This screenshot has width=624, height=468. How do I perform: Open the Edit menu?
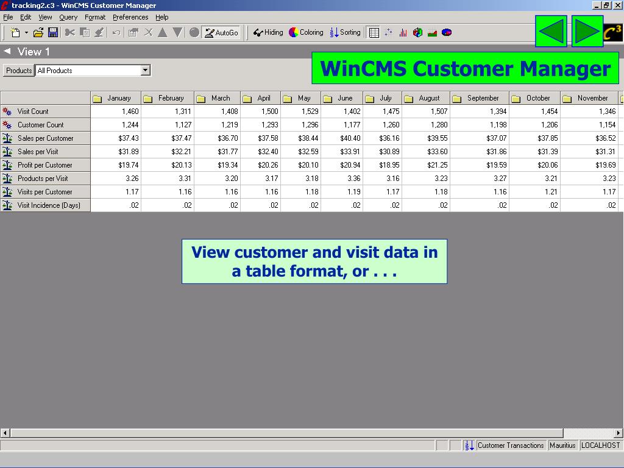click(x=26, y=17)
